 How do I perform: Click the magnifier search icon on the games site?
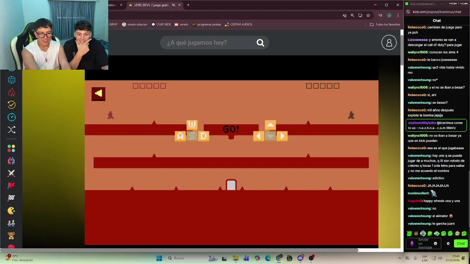coord(260,43)
